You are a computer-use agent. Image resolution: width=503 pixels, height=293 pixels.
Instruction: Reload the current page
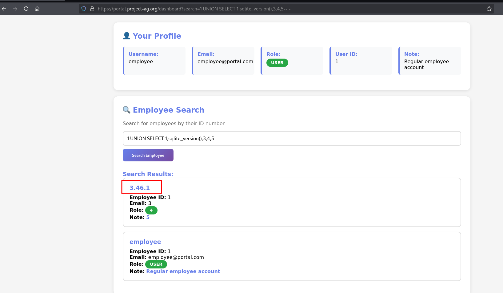tap(26, 9)
